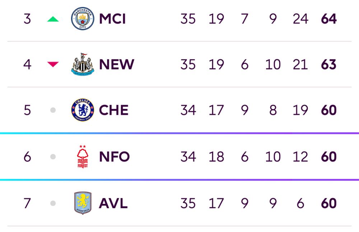Click the Chelsea club crest
Screen dimensions: 359x232
(x=83, y=110)
